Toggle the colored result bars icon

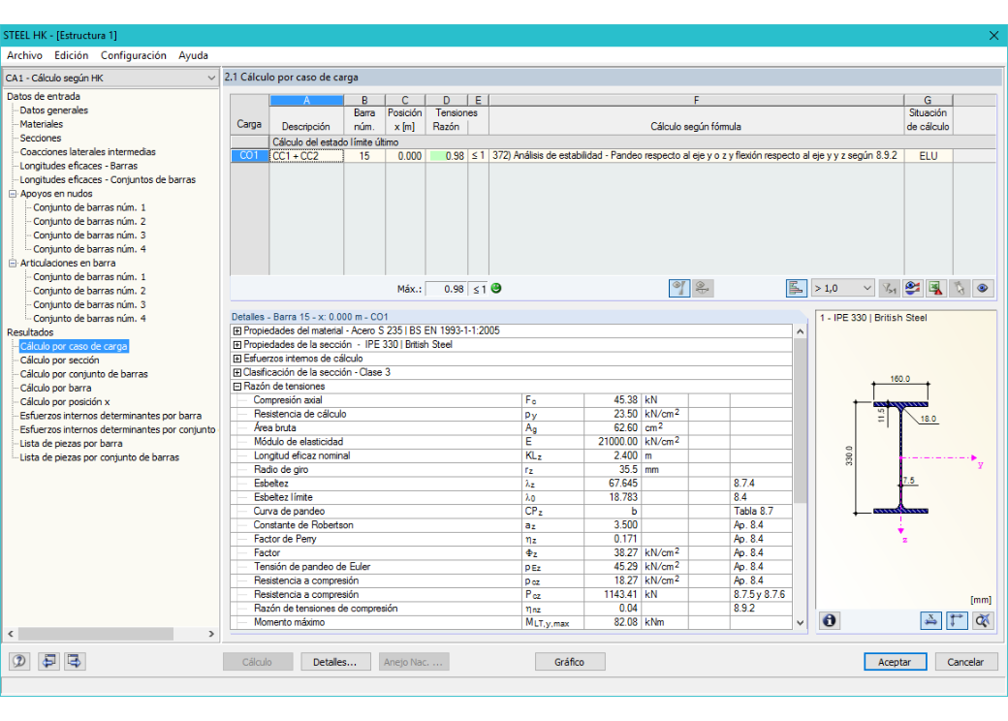tap(796, 289)
